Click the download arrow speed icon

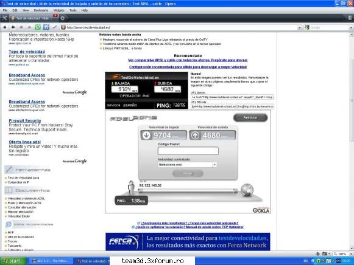(x=146, y=136)
